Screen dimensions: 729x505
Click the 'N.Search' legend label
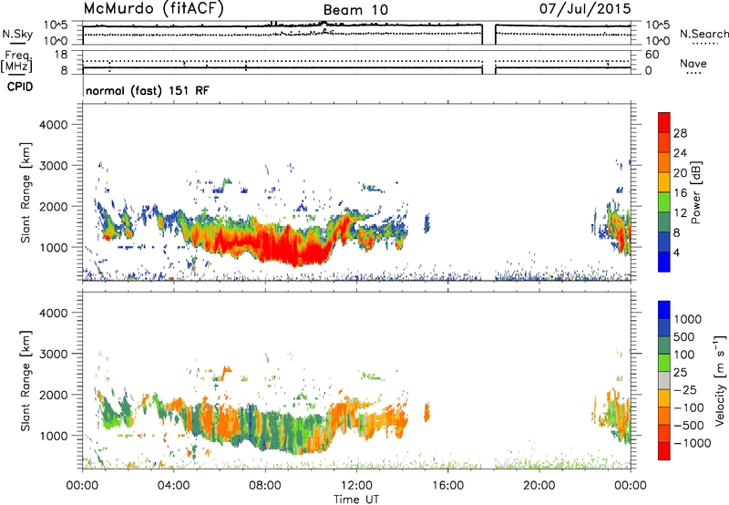(x=703, y=34)
